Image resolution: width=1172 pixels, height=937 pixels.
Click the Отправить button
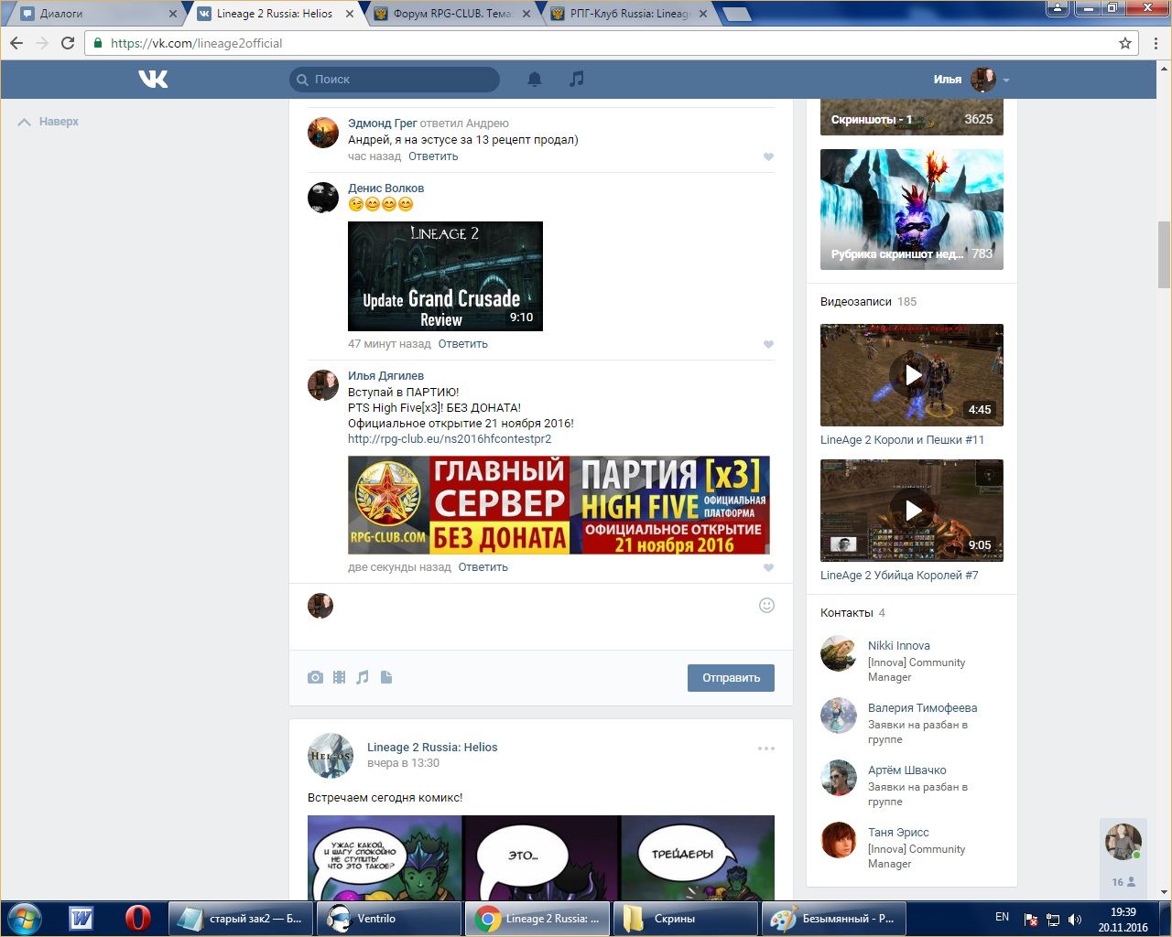coord(731,678)
